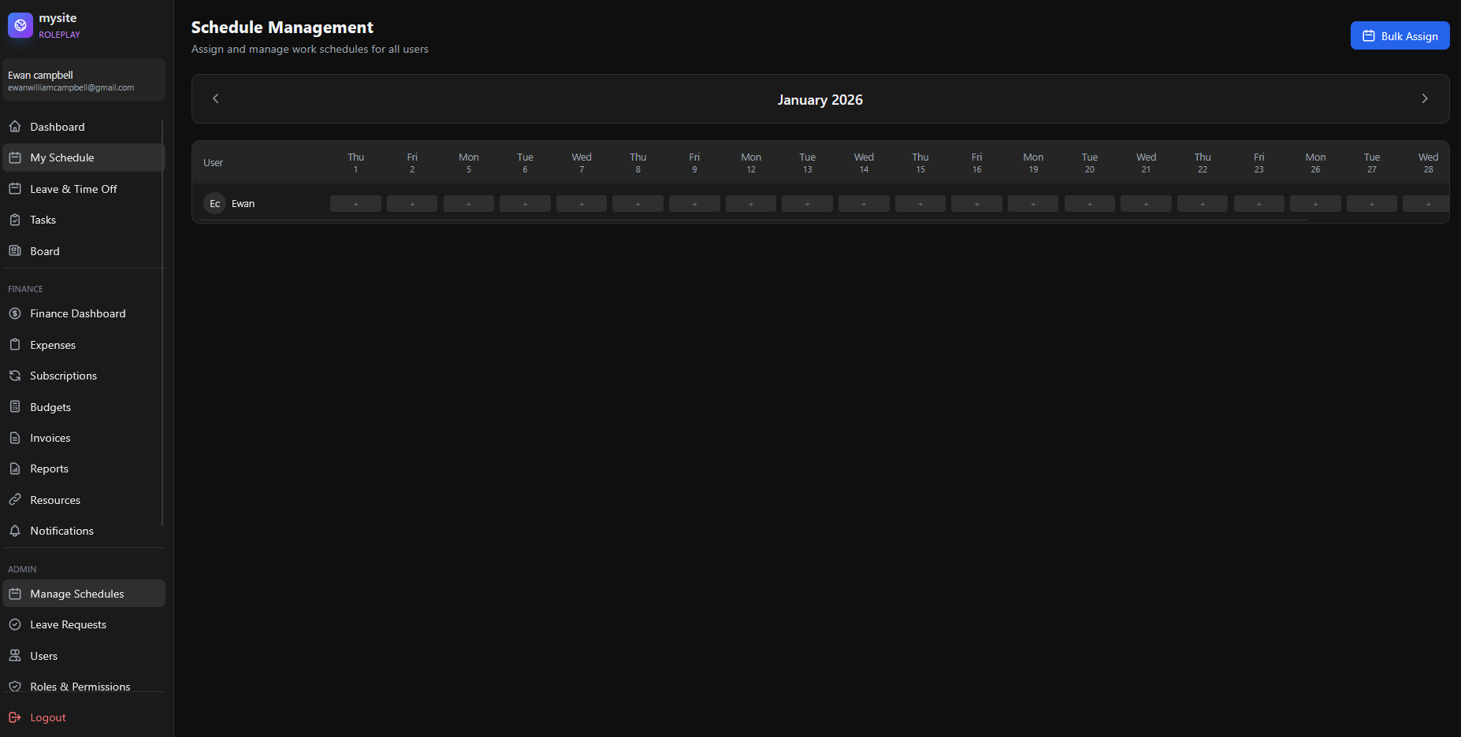Open the Bulk Assign dialog

tap(1400, 36)
